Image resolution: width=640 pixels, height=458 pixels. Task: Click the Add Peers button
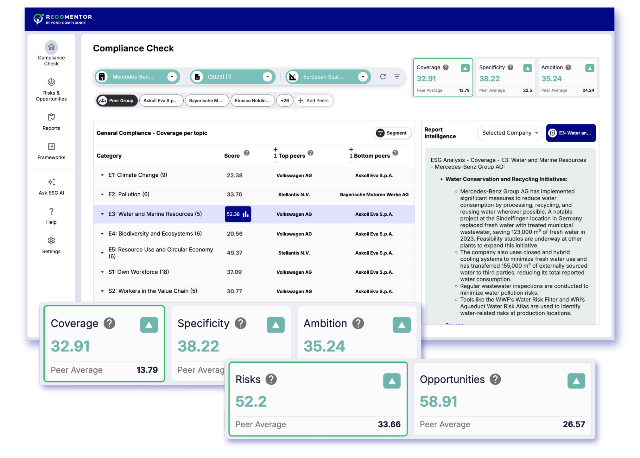314,100
